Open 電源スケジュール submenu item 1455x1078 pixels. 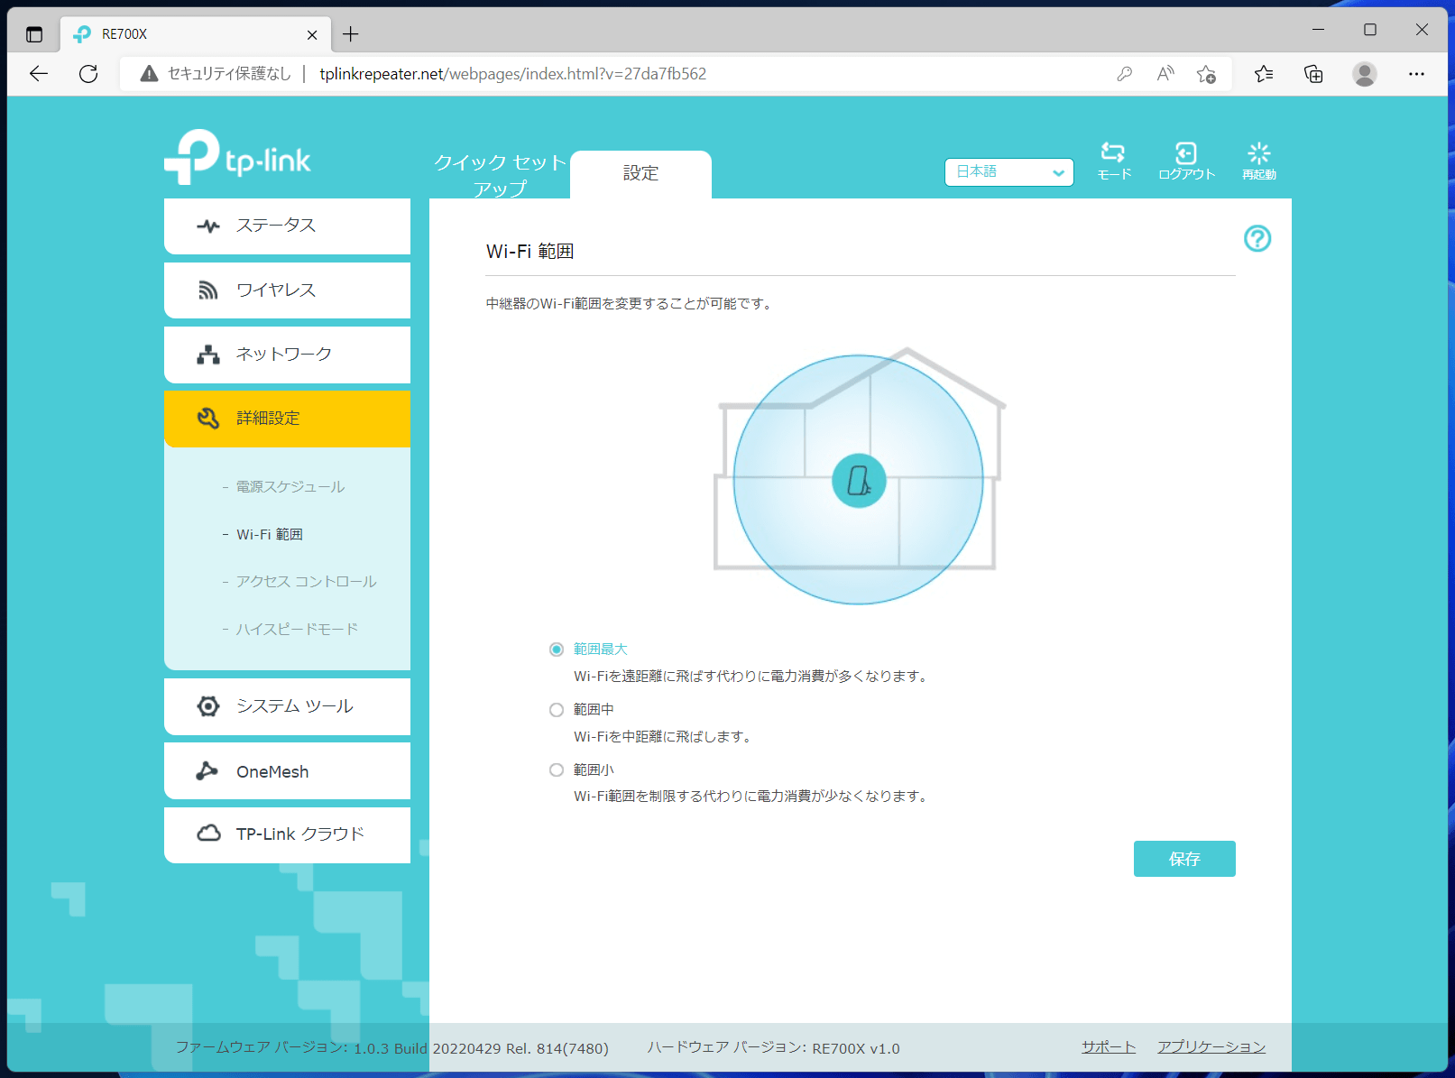290,487
